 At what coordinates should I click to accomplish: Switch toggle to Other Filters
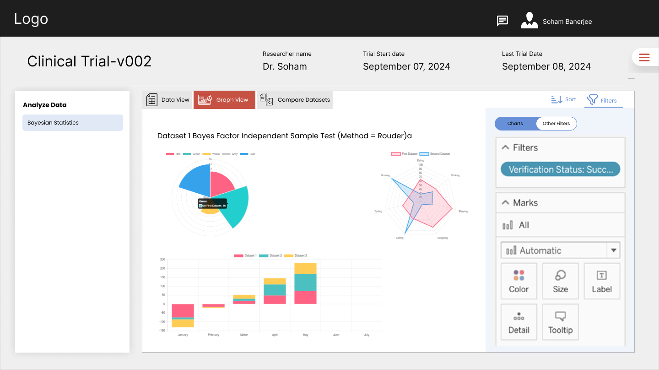point(556,124)
